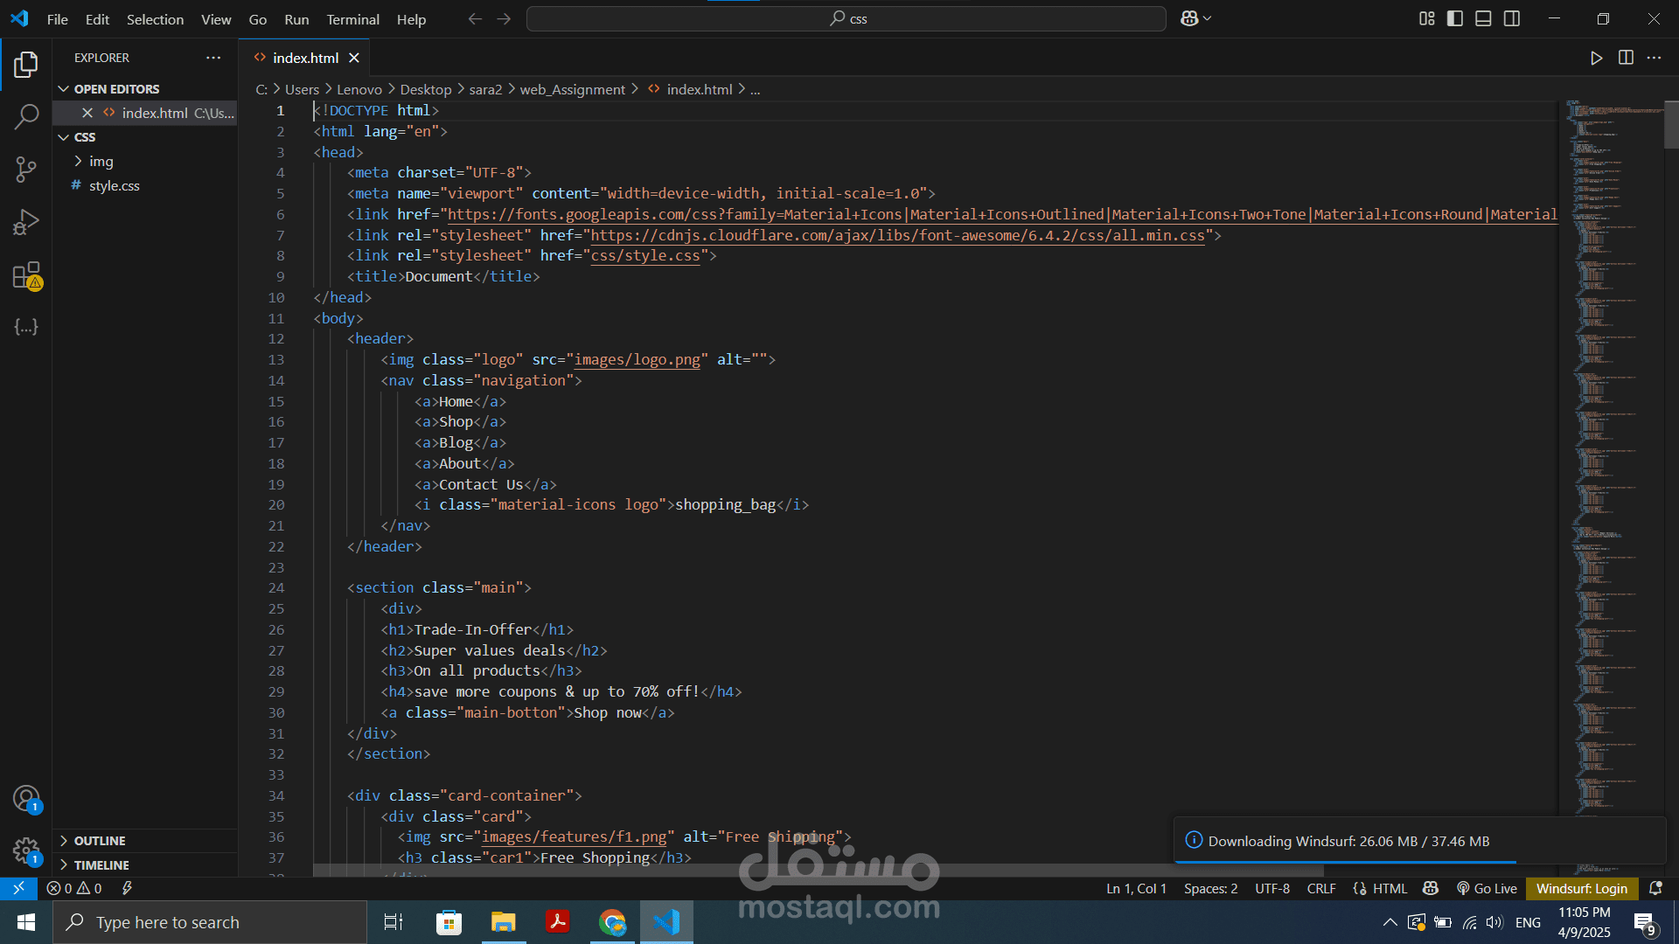Go back in navigation history
Image resolution: width=1679 pixels, height=944 pixels.
pos(475,19)
